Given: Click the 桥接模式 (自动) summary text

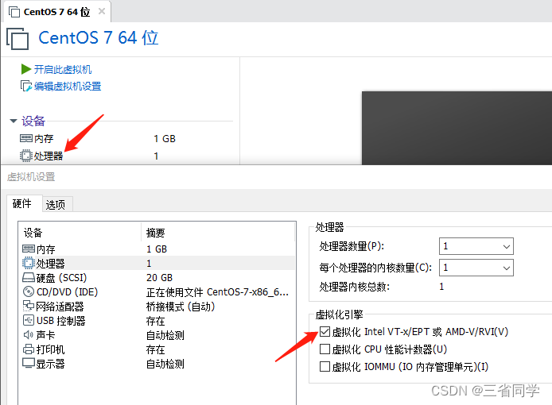Looking at the screenshot, I should click(181, 307).
